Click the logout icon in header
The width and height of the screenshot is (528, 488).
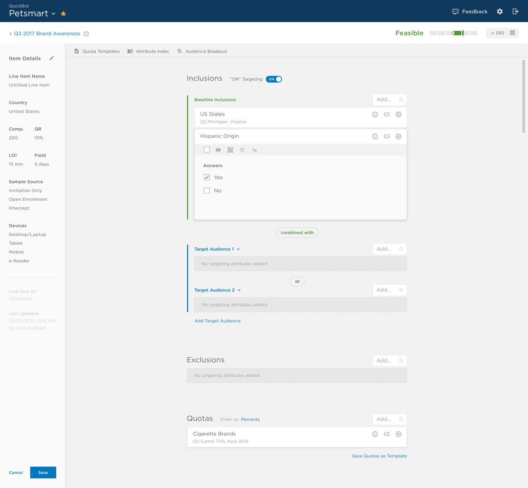click(x=515, y=12)
